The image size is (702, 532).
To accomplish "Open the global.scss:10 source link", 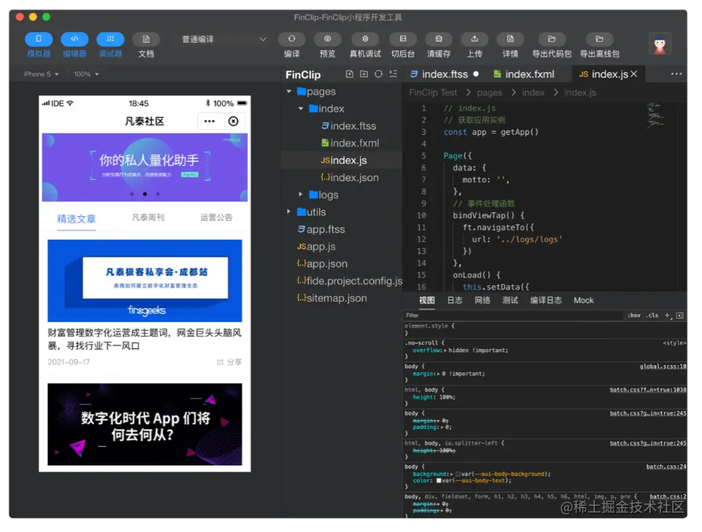I will click(662, 367).
